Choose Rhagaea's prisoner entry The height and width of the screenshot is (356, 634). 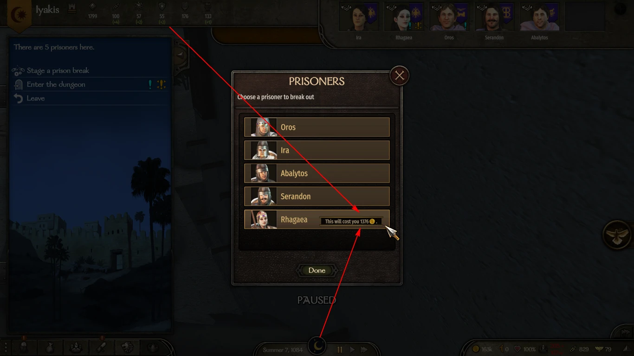pyautogui.click(x=317, y=220)
